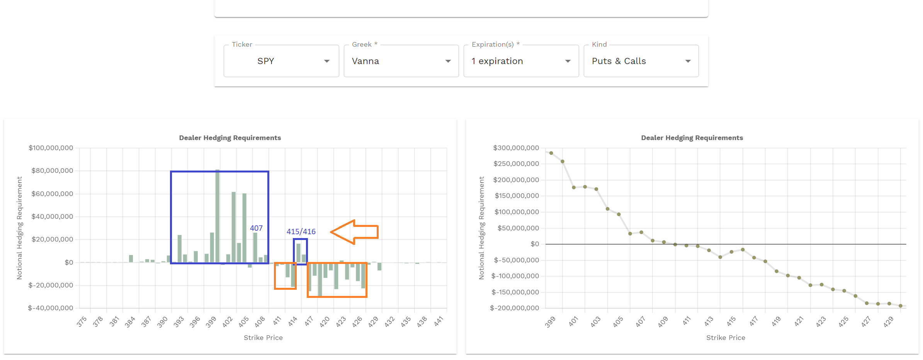The width and height of the screenshot is (923, 360).
Task: Click the 375 strike label on the bar chart
Action: (x=82, y=322)
